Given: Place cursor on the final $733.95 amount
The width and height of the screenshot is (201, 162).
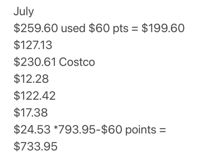Looking at the screenshot, I should click(x=36, y=147).
